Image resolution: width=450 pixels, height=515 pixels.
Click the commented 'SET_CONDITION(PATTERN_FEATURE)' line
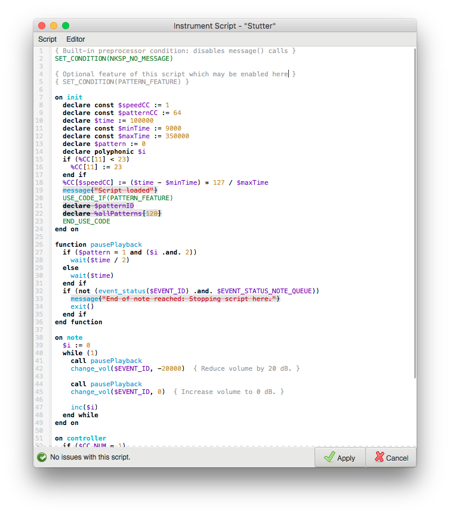(122, 82)
